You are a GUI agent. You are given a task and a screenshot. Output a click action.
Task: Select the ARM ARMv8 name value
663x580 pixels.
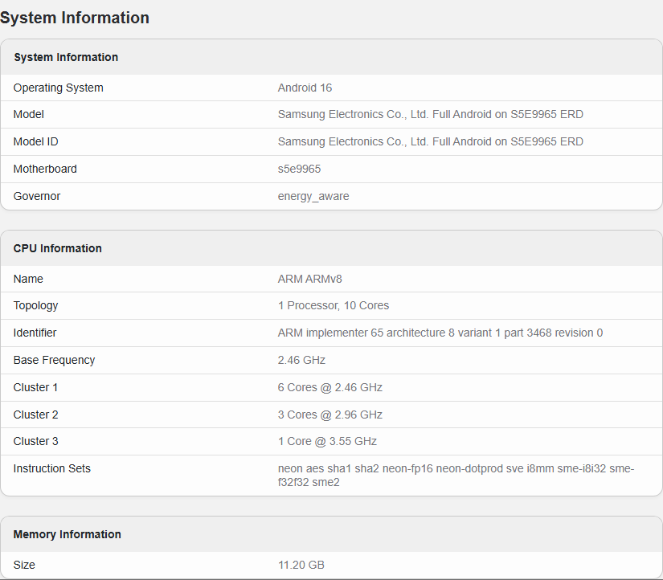[309, 279]
